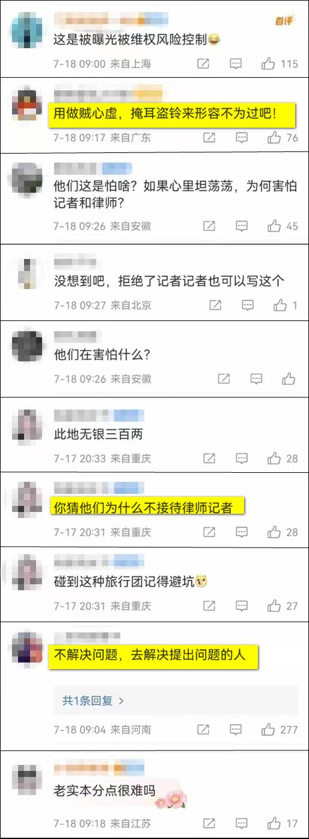Reply icon on the 风险控制 comment
The height and width of the screenshot is (839, 309).
[236, 63]
